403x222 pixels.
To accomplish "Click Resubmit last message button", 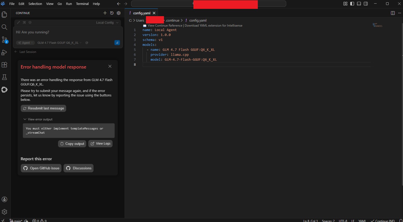I will [x=43, y=108].
